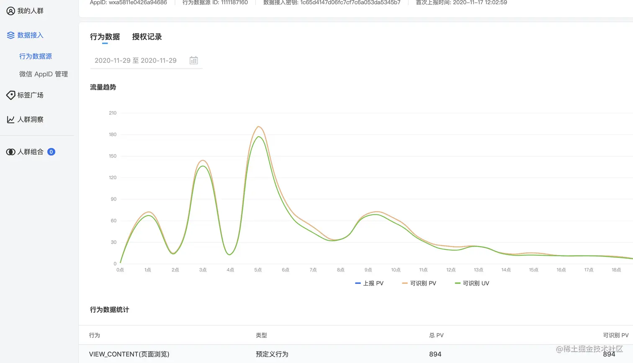Screen dimensions: 633x363
Task: Click the 180 y-axis value
Action: pyautogui.click(x=113, y=134)
